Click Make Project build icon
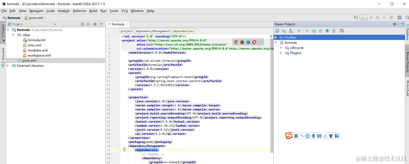 pyautogui.click(x=356, y=18)
